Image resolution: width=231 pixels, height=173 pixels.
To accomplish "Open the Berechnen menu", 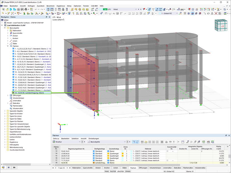I will (x=50, y=6).
